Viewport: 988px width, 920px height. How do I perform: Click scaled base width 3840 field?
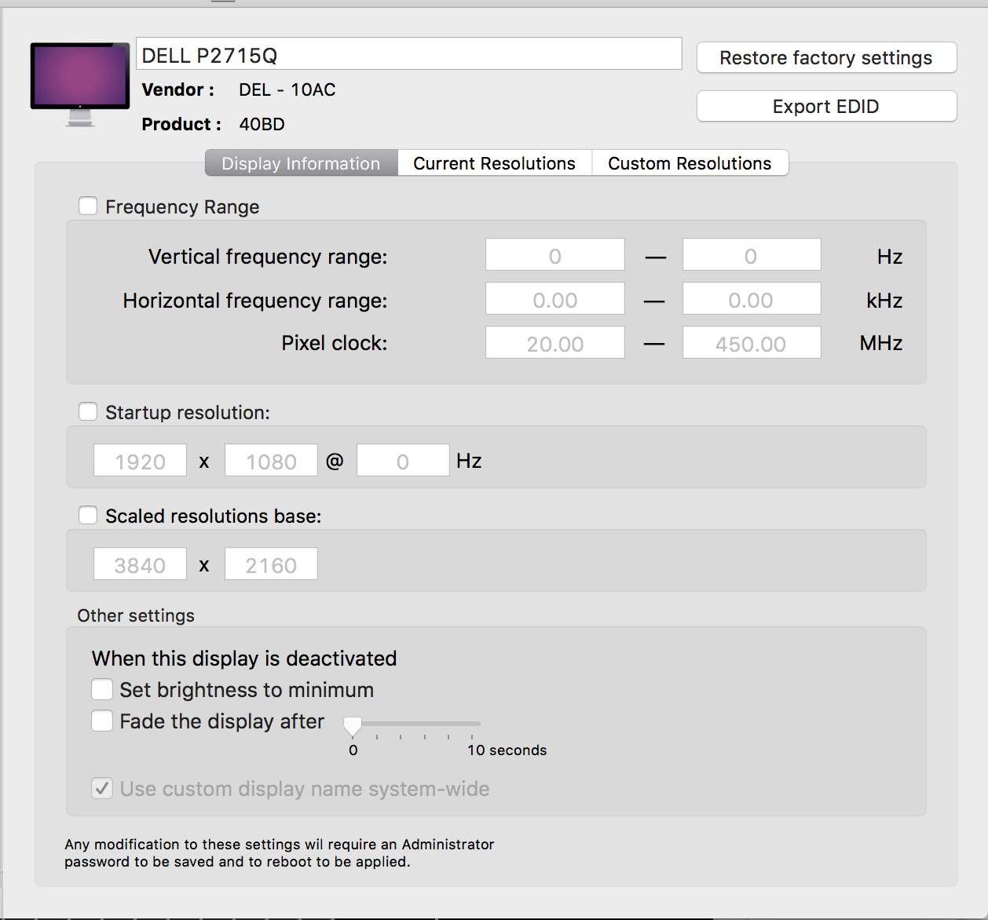(x=140, y=564)
